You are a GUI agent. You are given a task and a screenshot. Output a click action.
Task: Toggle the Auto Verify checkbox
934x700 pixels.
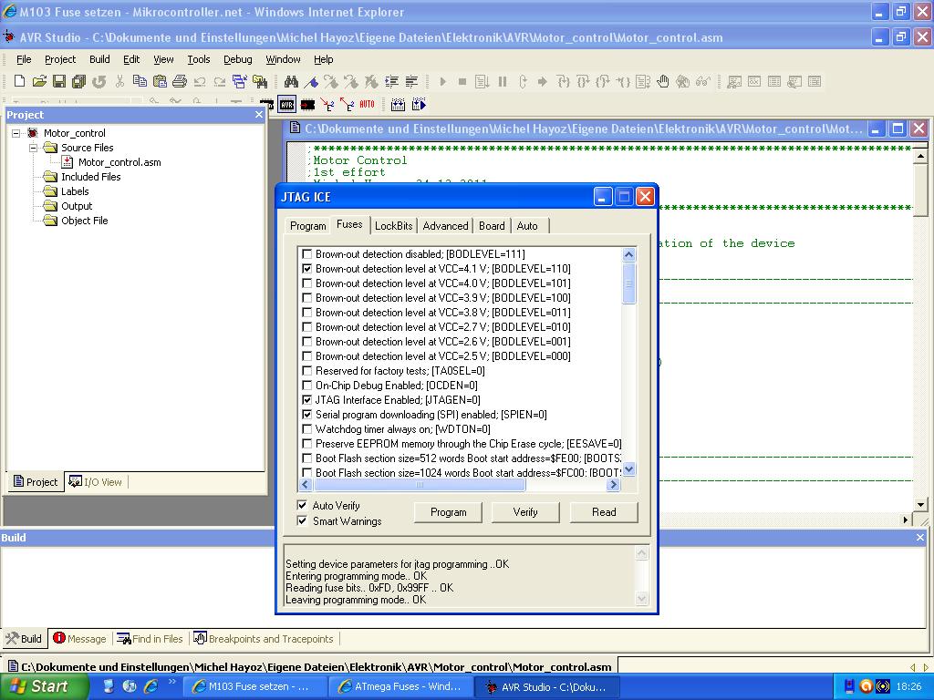pyautogui.click(x=302, y=505)
